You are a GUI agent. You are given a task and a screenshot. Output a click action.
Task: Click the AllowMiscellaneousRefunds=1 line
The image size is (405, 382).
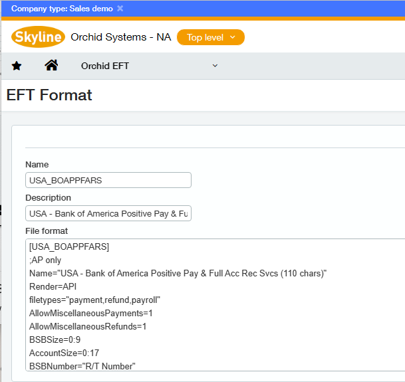click(88, 326)
